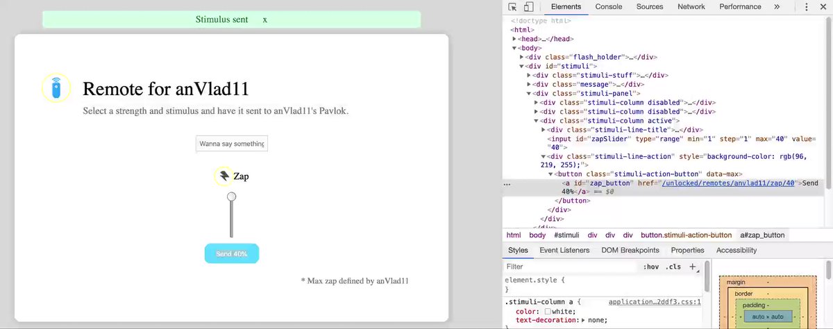Screen dimensions: 833x329
Task: Select button.stimuli-action-button breadcrumb
Action: click(686, 235)
